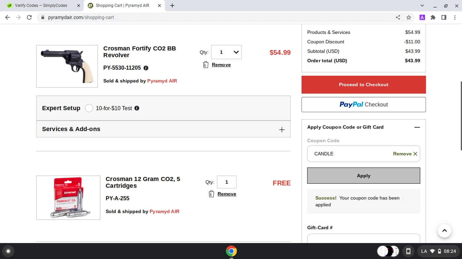This screenshot has height=259, width=462.
Task: Click the Success coupon applied message
Action: (363, 201)
